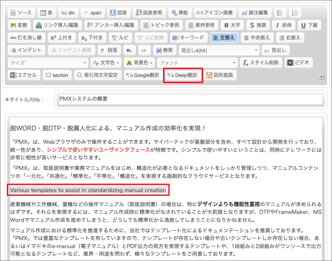Apply インデント indent
This screenshot has width=332, height=261.
[x=27, y=50]
